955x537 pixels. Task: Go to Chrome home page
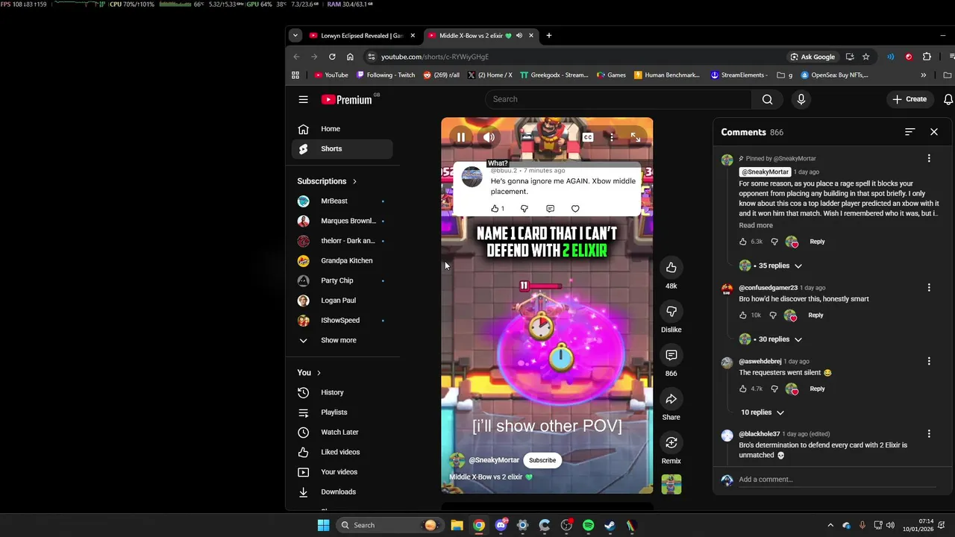click(350, 57)
